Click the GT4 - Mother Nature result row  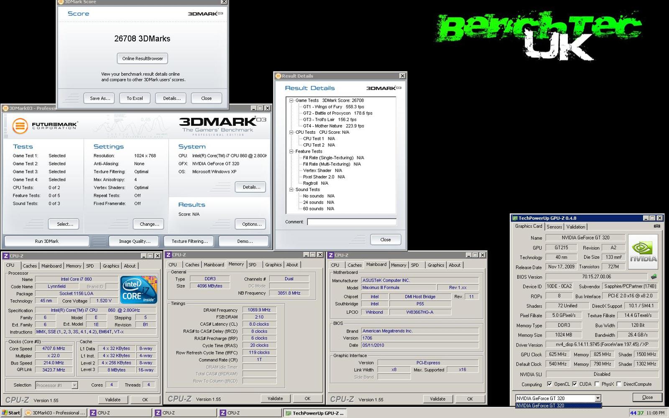pyautogui.click(x=333, y=126)
